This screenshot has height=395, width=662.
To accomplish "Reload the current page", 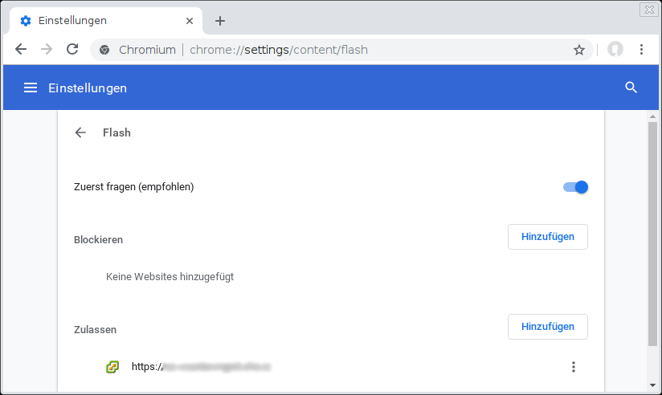I will 72,50.
